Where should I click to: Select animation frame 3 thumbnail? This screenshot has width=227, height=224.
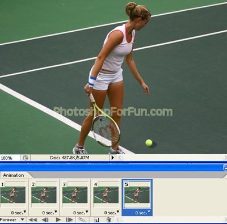coord(75,195)
